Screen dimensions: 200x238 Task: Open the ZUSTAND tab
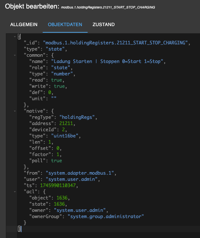point(104,24)
